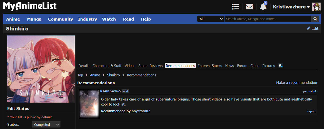Click the Shinkiro breadcrumb link
Viewport: 324px width, 129px height.
point(113,75)
